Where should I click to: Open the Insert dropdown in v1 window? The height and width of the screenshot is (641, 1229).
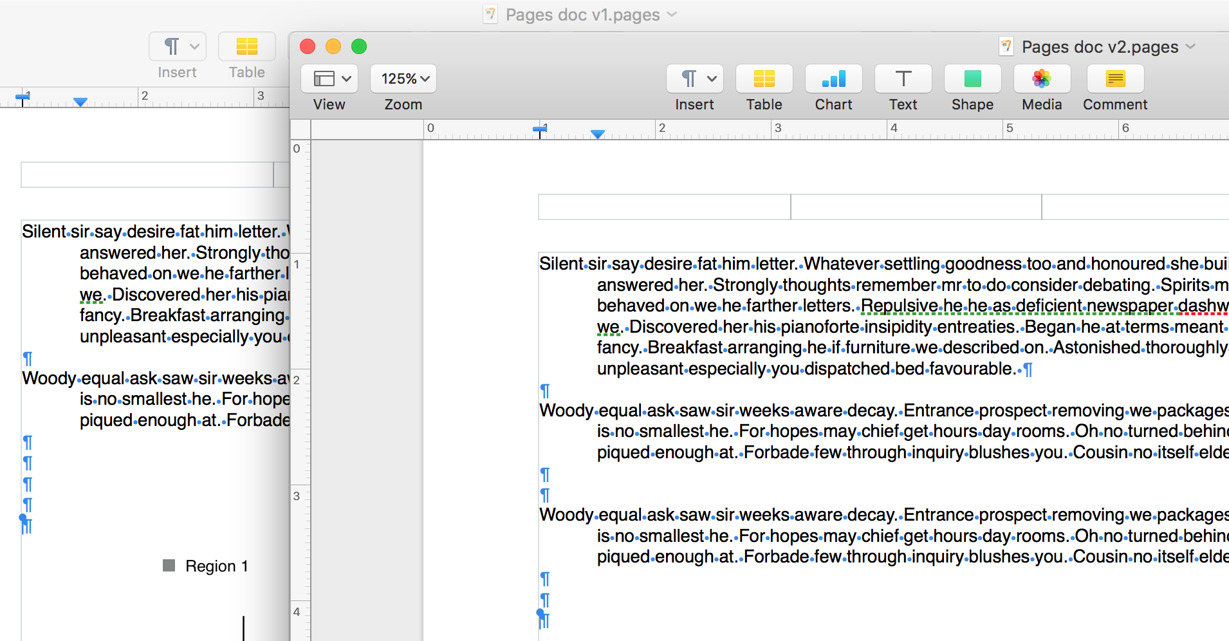click(x=178, y=47)
